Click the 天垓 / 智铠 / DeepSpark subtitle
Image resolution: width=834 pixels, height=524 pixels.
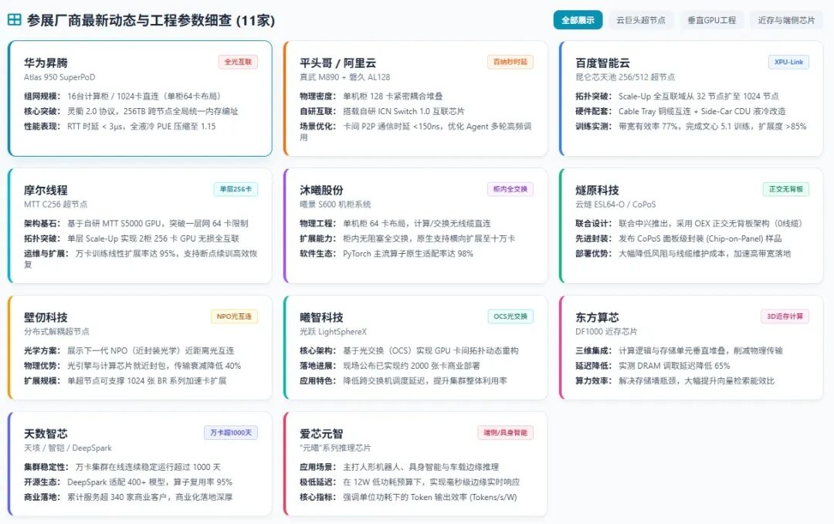point(67,448)
